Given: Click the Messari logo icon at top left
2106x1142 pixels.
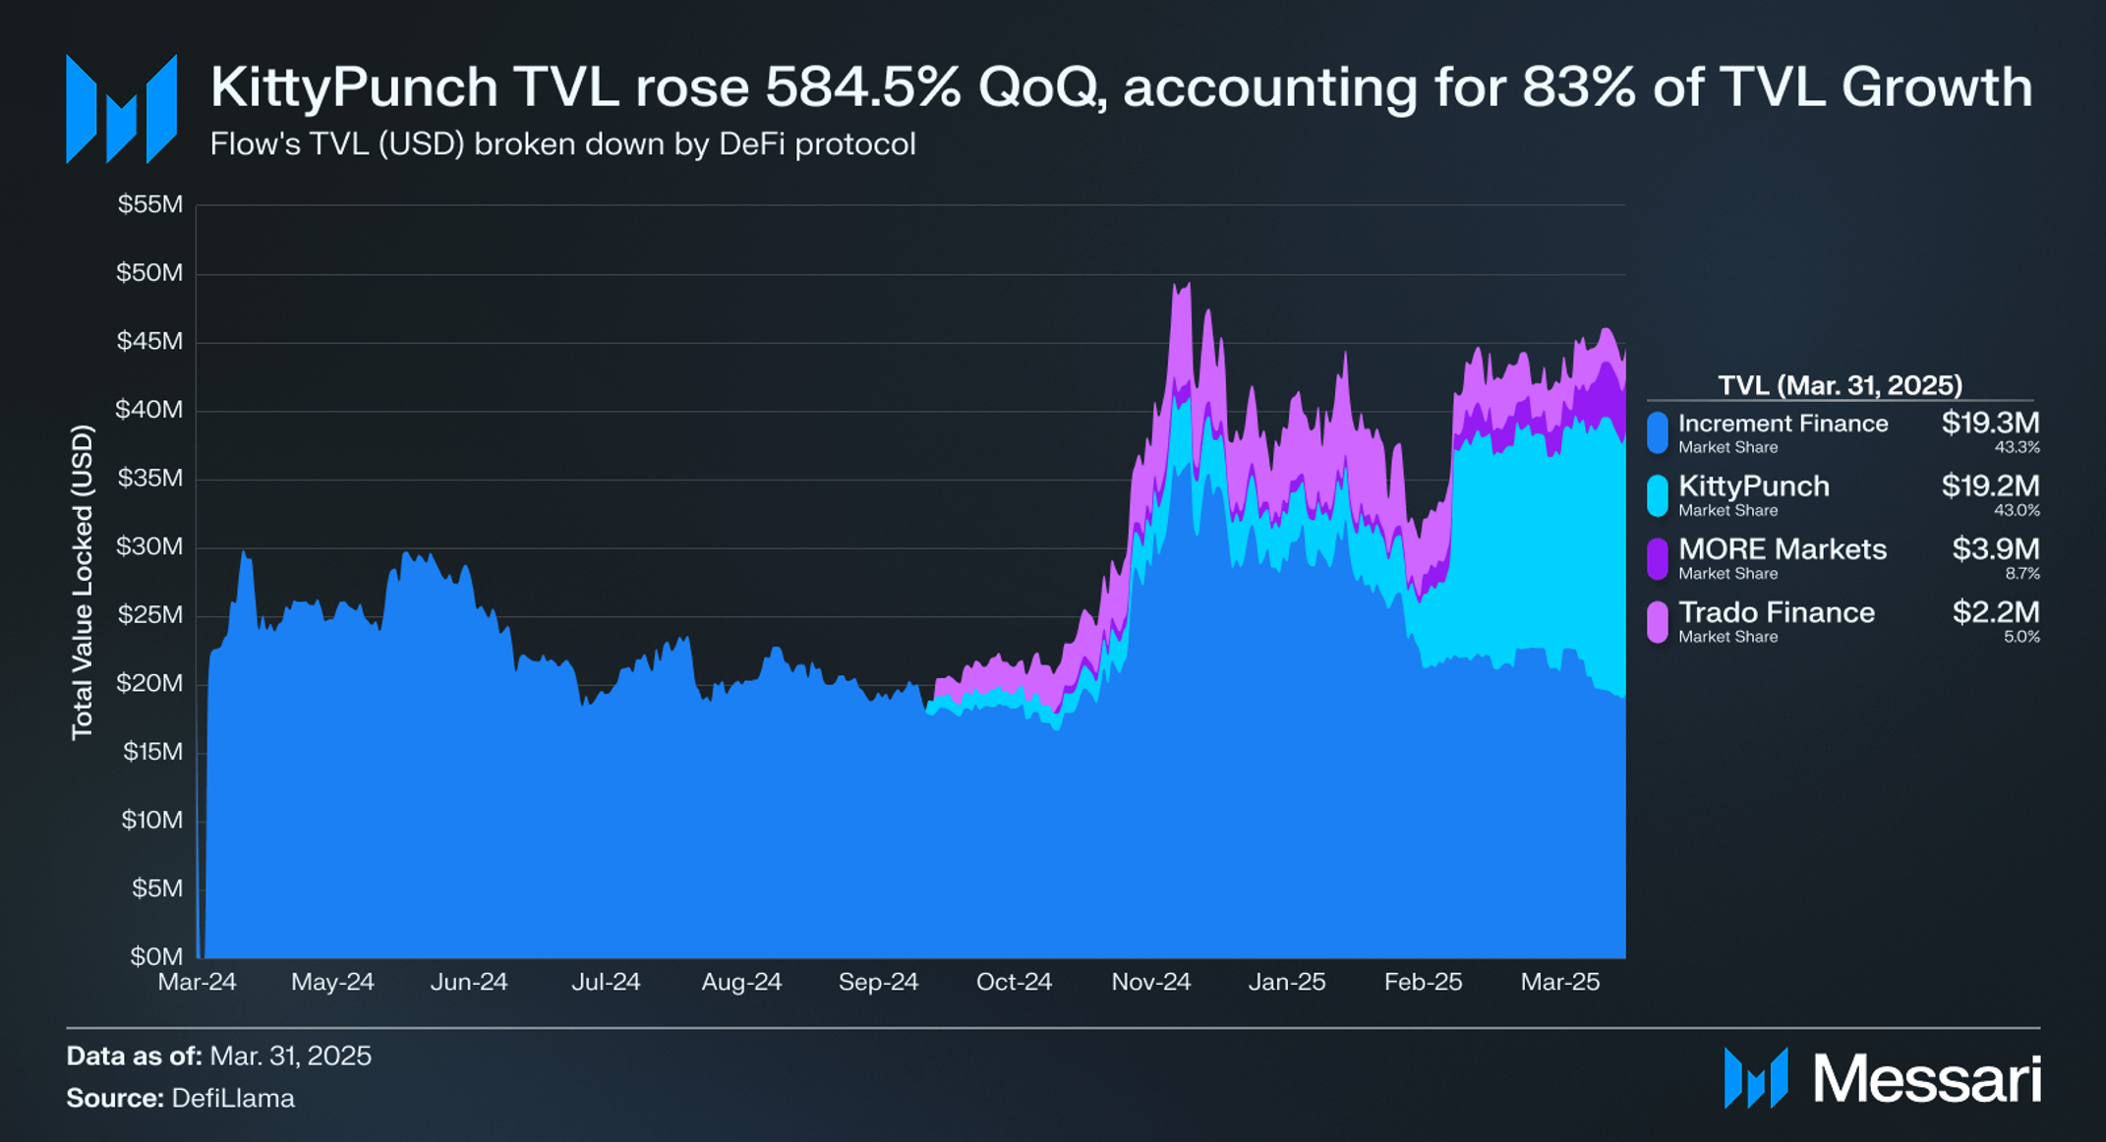Looking at the screenshot, I should [121, 109].
